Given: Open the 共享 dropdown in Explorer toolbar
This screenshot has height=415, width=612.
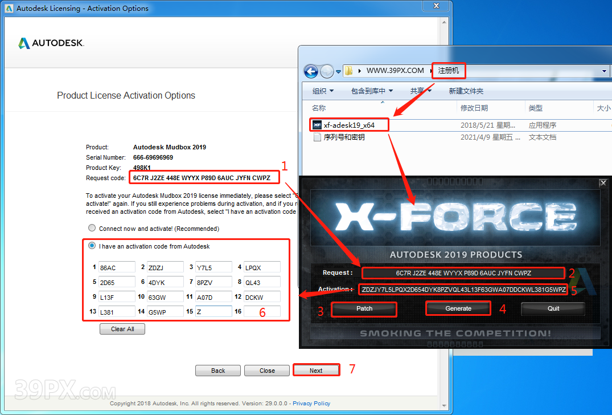Looking at the screenshot, I should coord(420,91).
